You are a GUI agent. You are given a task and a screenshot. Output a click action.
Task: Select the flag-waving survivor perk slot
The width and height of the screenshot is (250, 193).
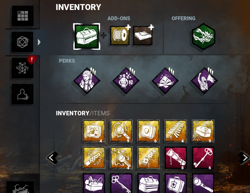204,81
